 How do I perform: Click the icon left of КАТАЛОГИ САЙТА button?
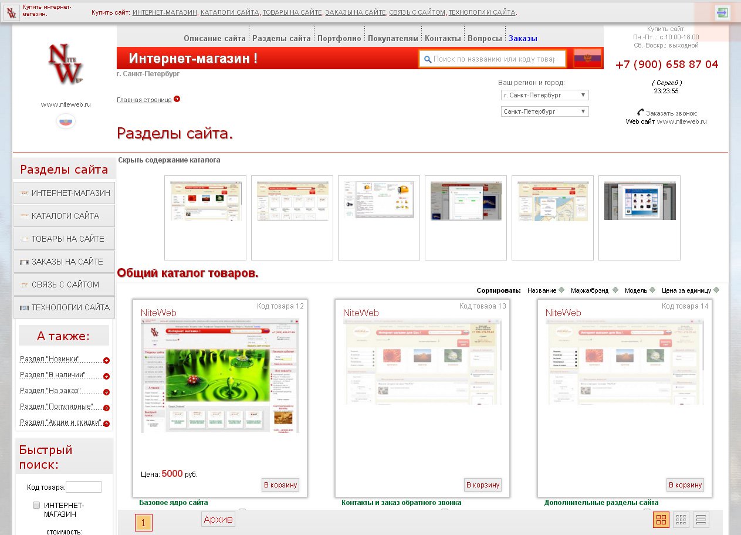[x=24, y=216]
